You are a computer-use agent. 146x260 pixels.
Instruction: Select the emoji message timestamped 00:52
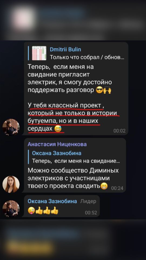click(62, 206)
